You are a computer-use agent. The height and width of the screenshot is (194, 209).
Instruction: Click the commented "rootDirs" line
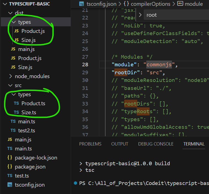140,104
